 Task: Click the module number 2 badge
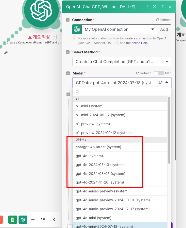click(x=54, y=37)
